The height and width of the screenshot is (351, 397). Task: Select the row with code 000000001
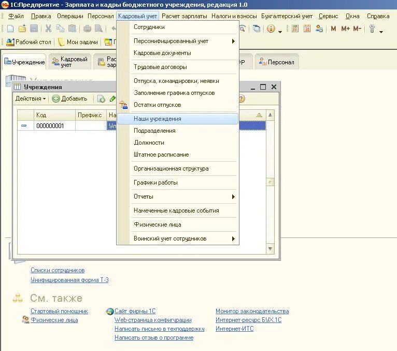tap(141, 126)
